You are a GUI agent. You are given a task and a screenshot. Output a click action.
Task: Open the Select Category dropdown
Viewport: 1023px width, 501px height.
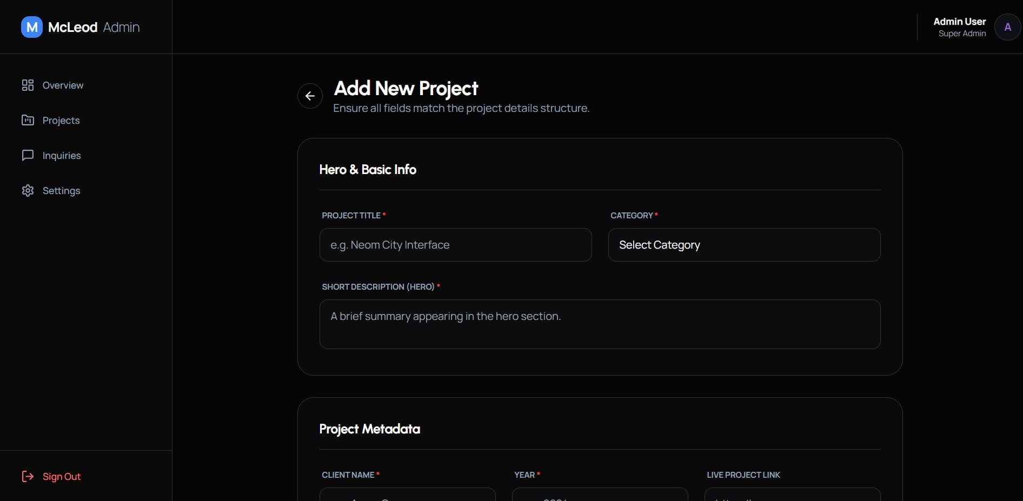[x=744, y=245]
